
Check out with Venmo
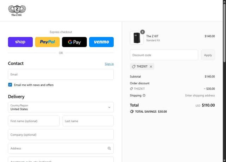pyautogui.click(x=101, y=42)
